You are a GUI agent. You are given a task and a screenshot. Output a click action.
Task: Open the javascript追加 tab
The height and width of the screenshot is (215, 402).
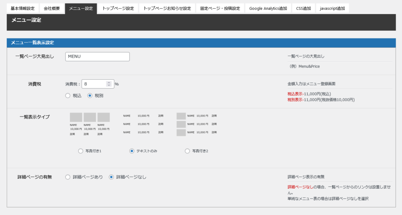click(333, 8)
